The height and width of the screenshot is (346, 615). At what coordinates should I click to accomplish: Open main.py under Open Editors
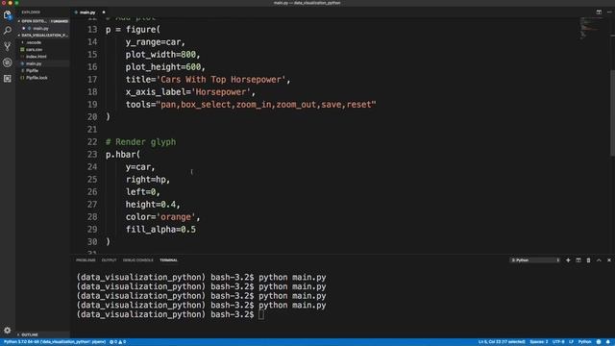pos(40,28)
